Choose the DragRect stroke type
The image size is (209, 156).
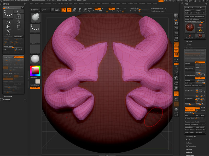(19, 17)
